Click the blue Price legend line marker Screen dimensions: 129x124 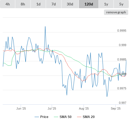coord(37,117)
